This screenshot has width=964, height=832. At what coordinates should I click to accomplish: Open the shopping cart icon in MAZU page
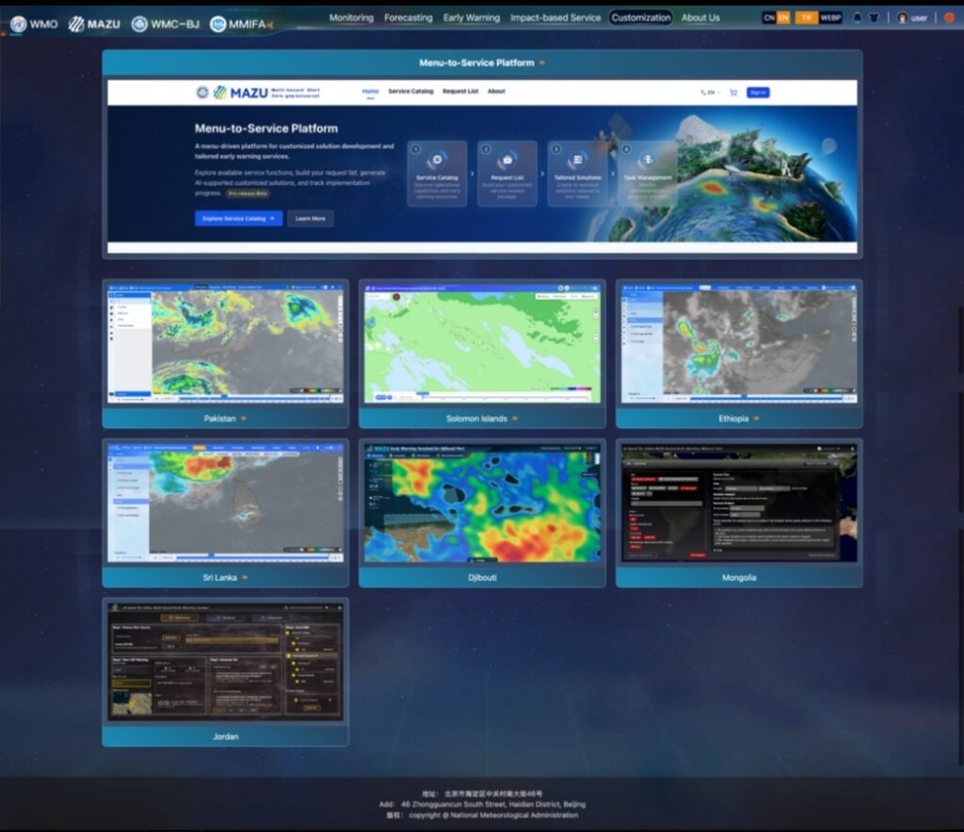(732, 93)
